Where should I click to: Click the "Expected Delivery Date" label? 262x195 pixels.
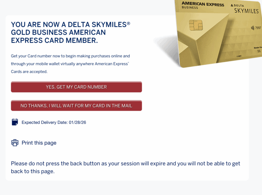coord(45,122)
